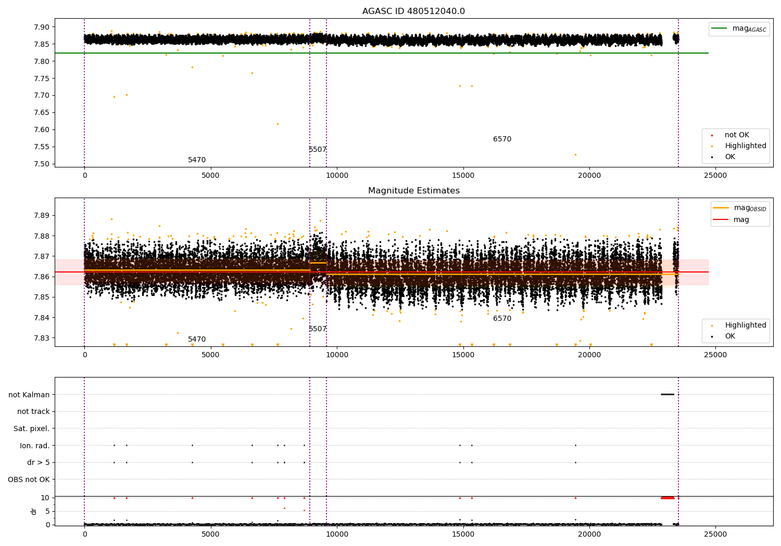
Task: Click the "5507" obsid label in top panel
Action: 318,150
